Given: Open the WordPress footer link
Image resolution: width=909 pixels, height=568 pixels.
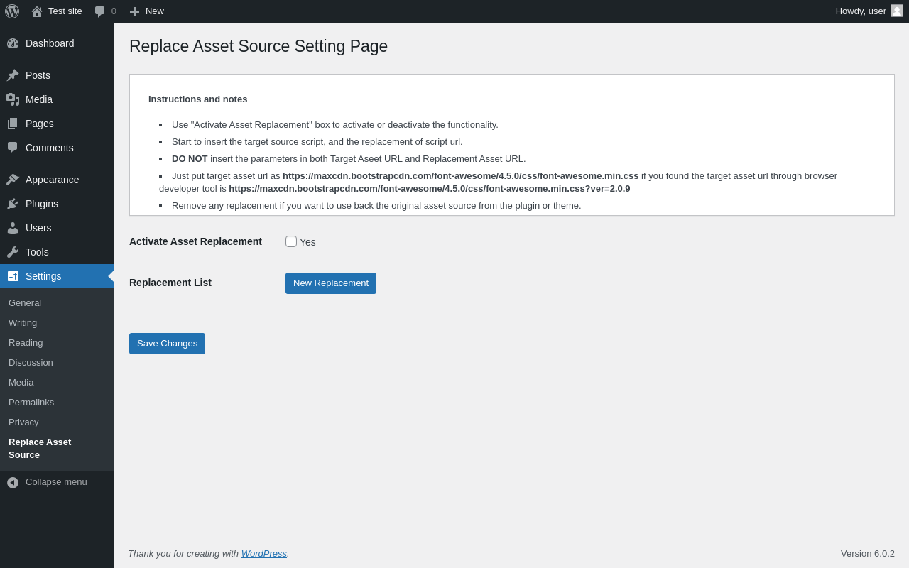Looking at the screenshot, I should (x=264, y=554).
